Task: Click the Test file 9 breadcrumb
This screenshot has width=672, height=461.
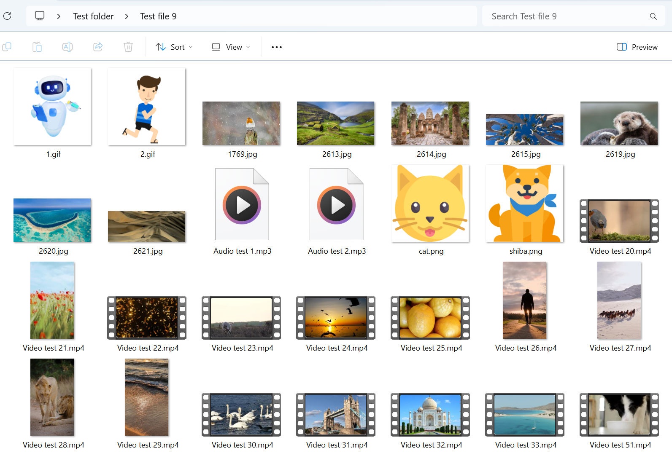Action: 158,16
